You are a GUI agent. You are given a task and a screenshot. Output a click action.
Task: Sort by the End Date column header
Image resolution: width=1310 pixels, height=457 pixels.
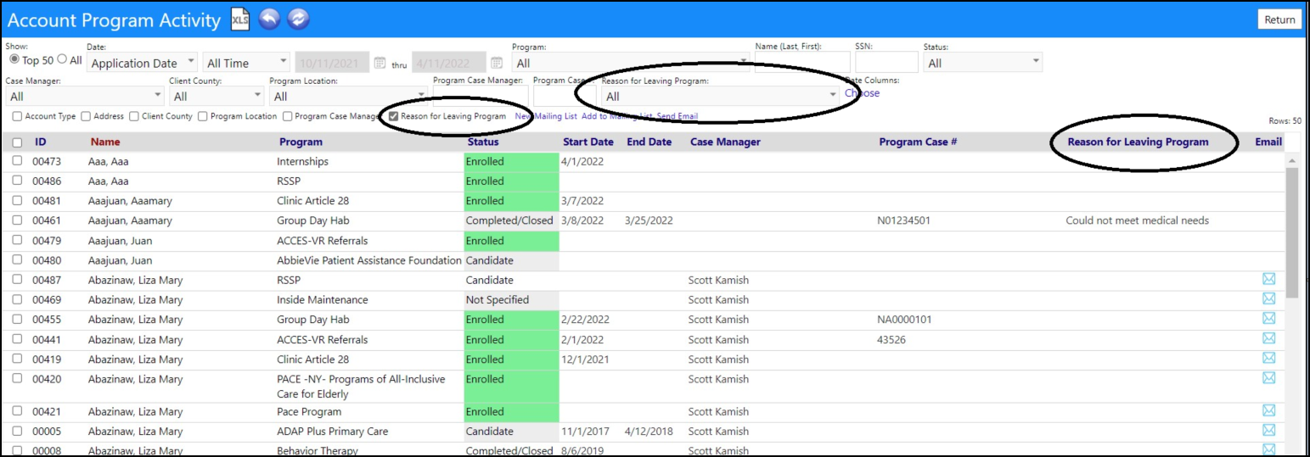[x=649, y=142]
